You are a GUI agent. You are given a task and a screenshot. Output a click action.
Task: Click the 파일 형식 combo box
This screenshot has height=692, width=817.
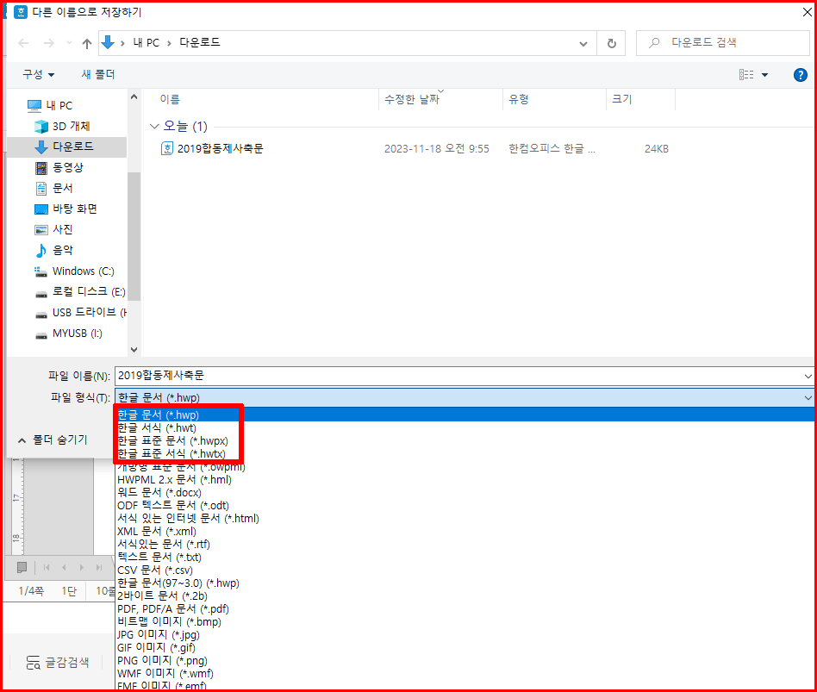point(464,398)
